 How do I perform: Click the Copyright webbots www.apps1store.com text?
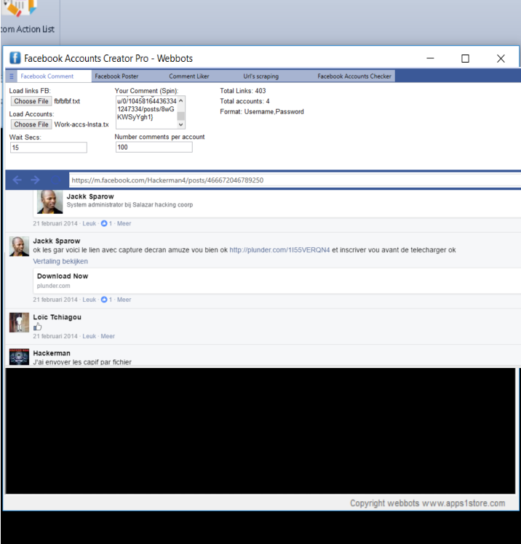427,503
